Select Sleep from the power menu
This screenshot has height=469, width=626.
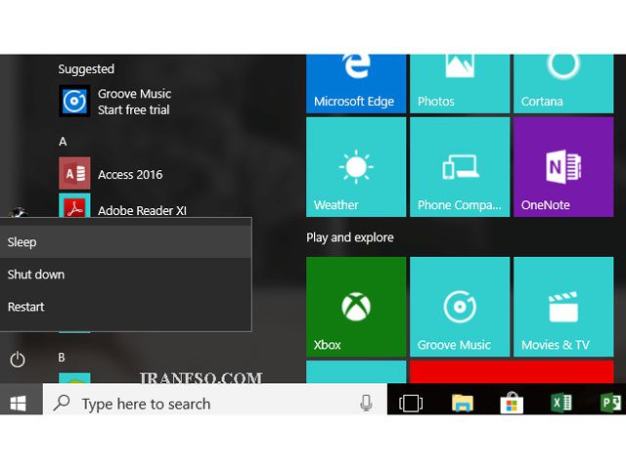(126, 242)
